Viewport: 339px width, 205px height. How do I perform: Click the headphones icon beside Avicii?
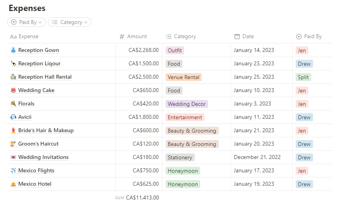(13, 117)
